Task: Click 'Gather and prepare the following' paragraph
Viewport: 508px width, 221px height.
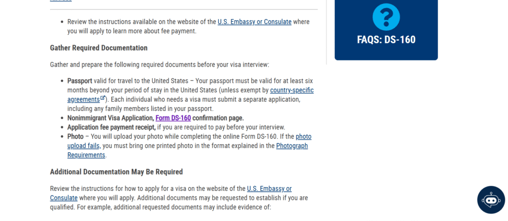Action: coord(159,65)
